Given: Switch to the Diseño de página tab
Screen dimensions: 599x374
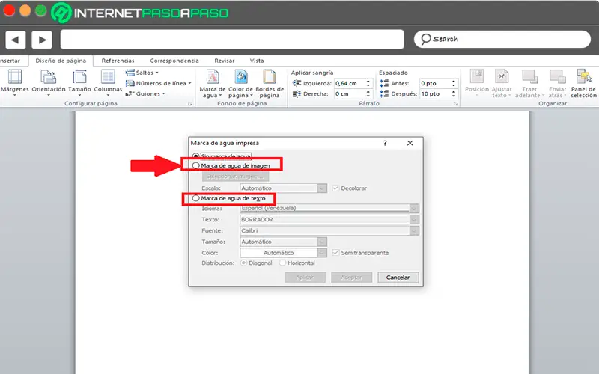Looking at the screenshot, I should coord(61,61).
